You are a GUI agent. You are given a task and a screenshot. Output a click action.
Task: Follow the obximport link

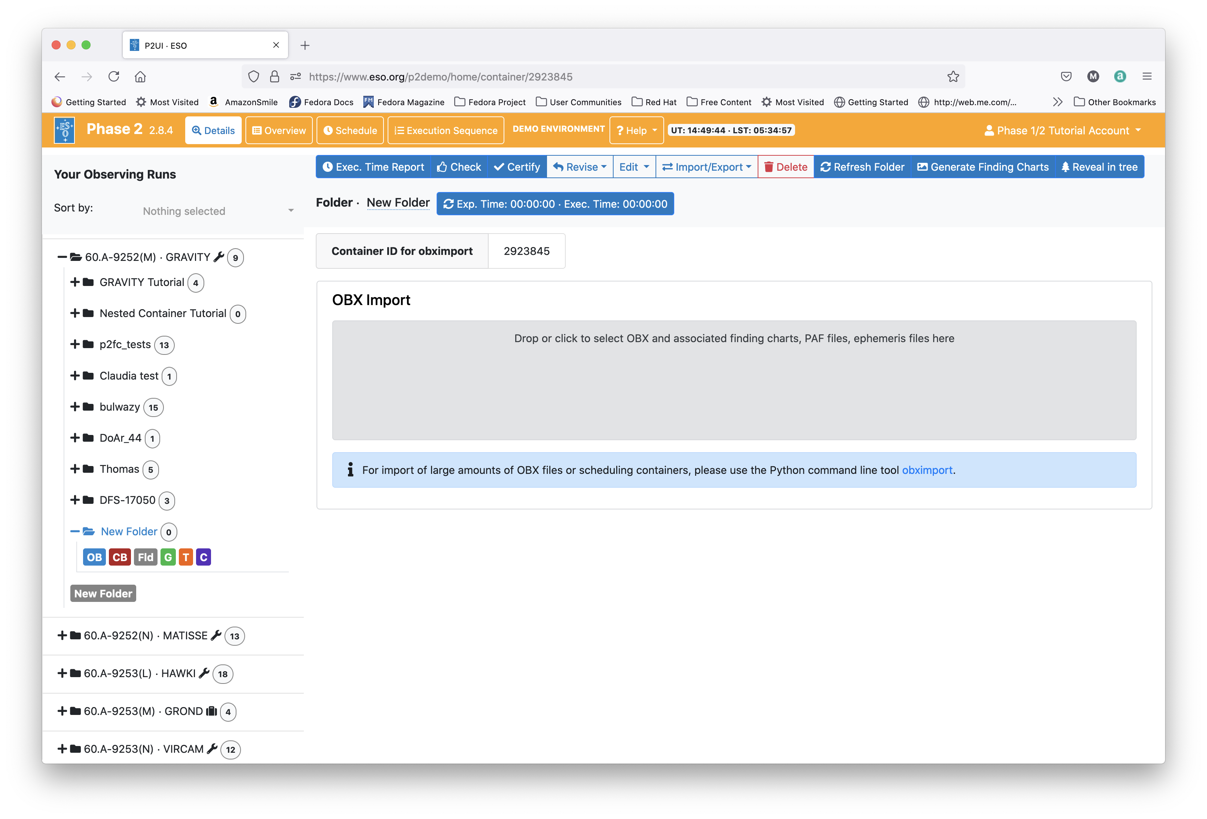pos(927,470)
